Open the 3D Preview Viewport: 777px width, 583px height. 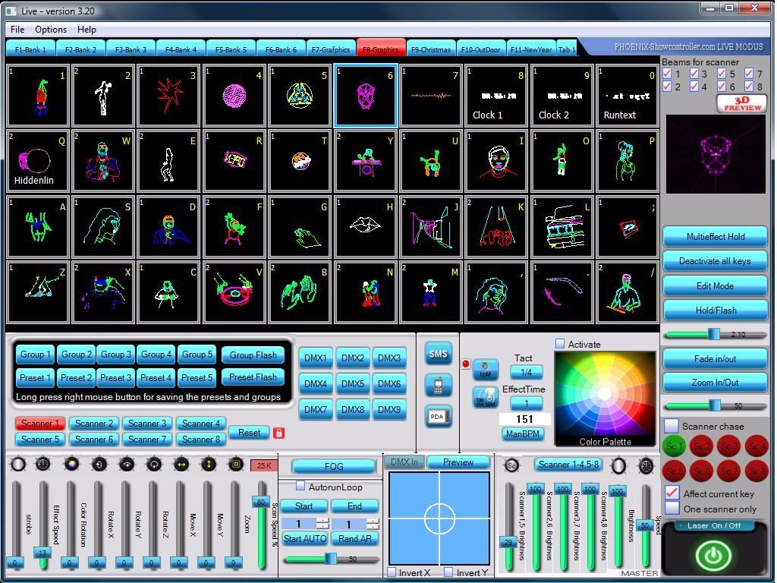coord(742,103)
